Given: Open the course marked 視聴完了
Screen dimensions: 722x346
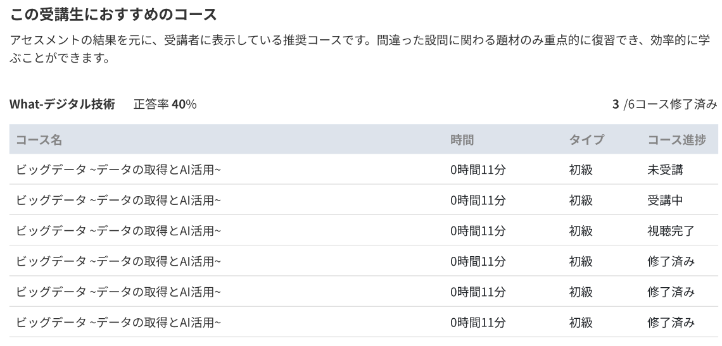Looking at the screenshot, I should pos(118,231).
